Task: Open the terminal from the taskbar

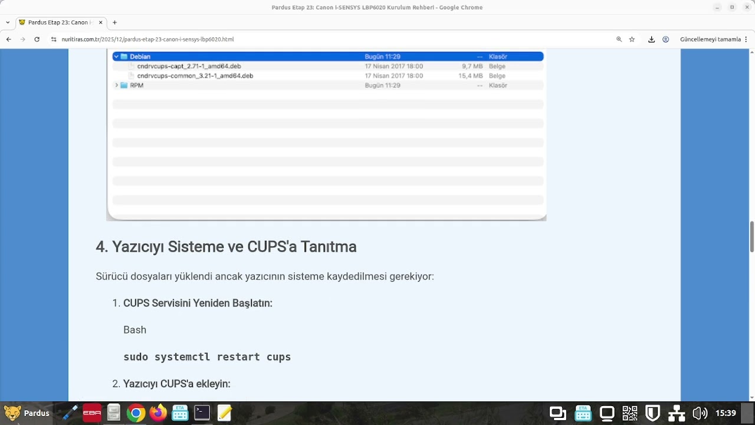Action: click(202, 413)
